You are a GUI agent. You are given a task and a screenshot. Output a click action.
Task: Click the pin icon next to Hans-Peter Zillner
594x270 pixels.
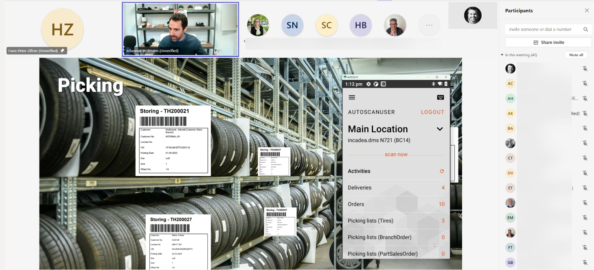click(x=62, y=51)
